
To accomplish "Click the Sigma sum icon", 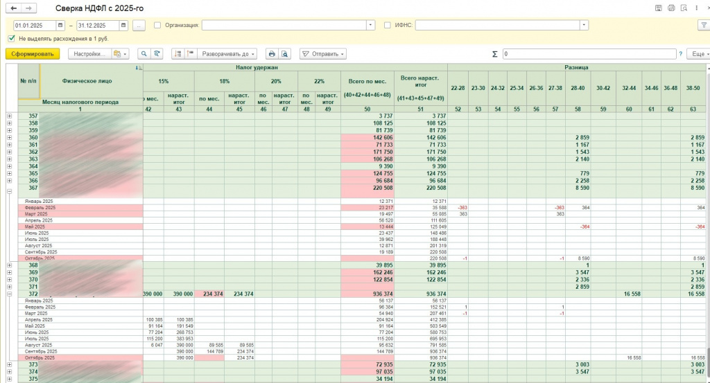I will [494, 53].
